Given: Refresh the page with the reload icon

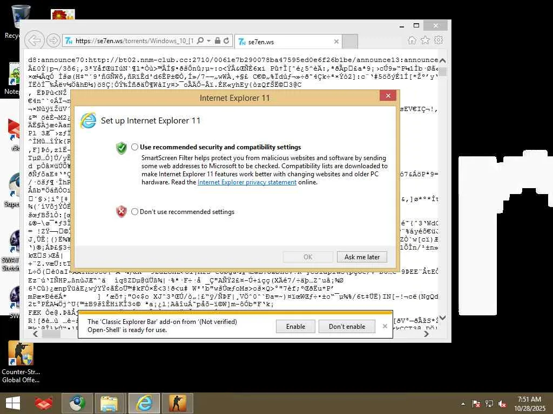Looking at the screenshot, I should tap(226, 41).
